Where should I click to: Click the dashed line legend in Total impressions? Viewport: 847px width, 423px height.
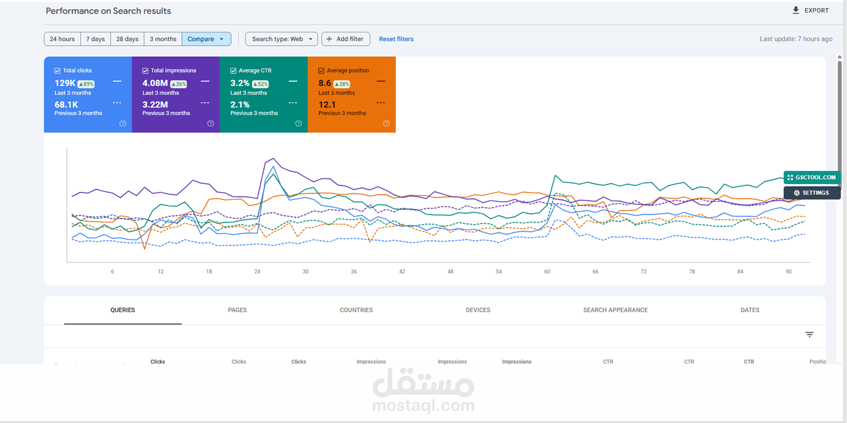204,103
